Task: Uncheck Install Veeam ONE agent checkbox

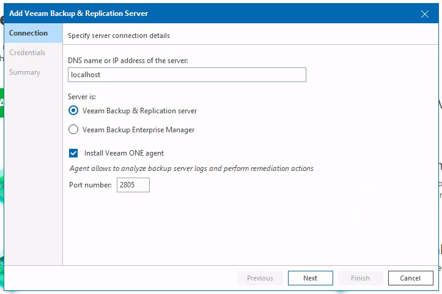Action: (x=73, y=153)
